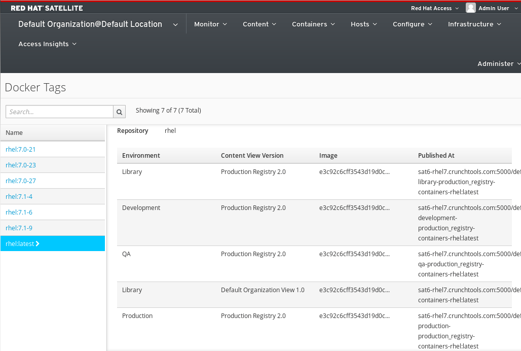Viewport: 521px width, 351px height.
Task: Select the rhel:7.0-23 tag
Action: (x=20, y=165)
